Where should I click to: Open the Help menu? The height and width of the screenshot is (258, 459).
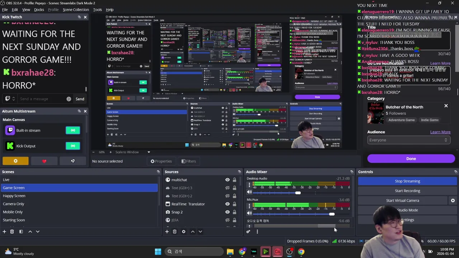coord(110,10)
